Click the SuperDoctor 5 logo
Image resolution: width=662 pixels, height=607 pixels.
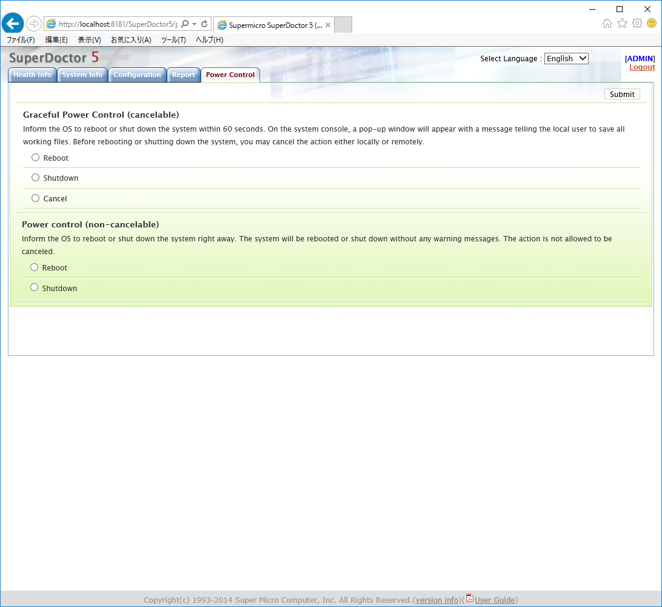(x=54, y=58)
